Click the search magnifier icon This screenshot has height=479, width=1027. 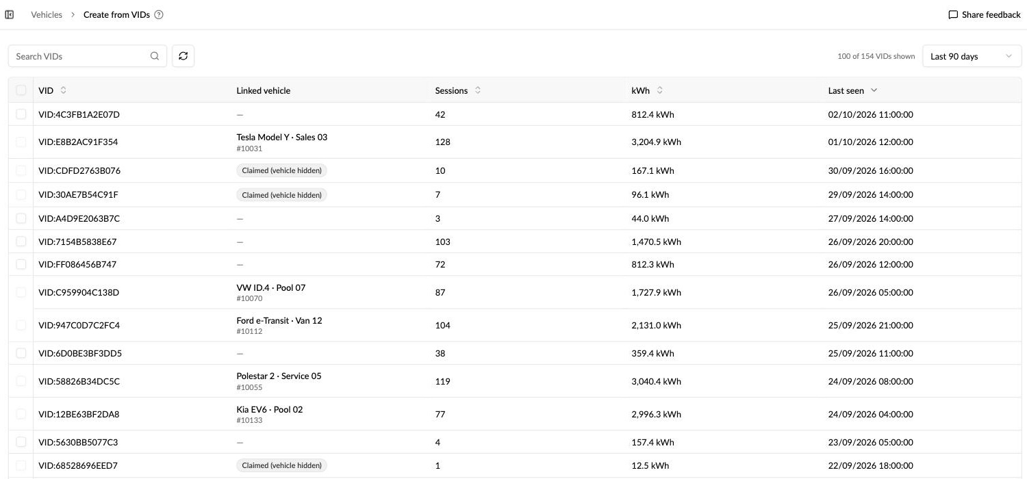pos(155,56)
